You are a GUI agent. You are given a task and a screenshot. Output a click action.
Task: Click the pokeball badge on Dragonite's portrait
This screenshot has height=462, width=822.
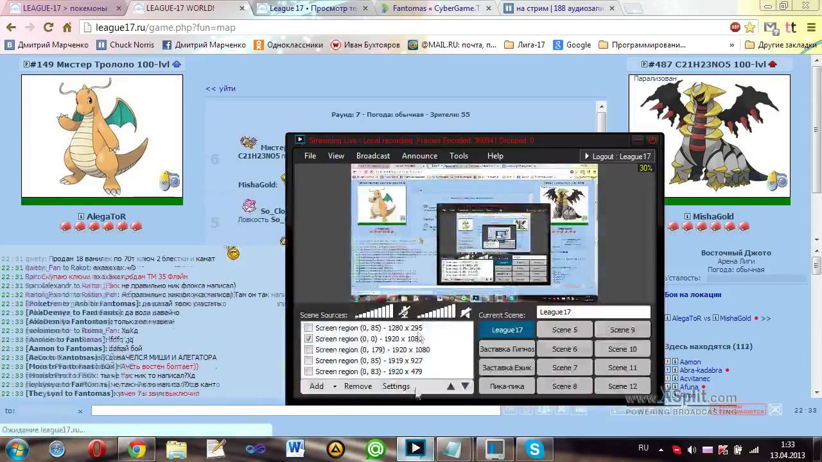[x=170, y=182]
